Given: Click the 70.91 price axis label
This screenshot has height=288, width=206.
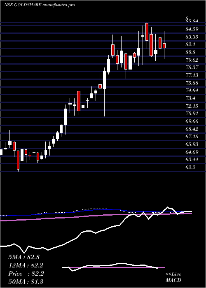Looking at the screenshot, I should (192, 114).
